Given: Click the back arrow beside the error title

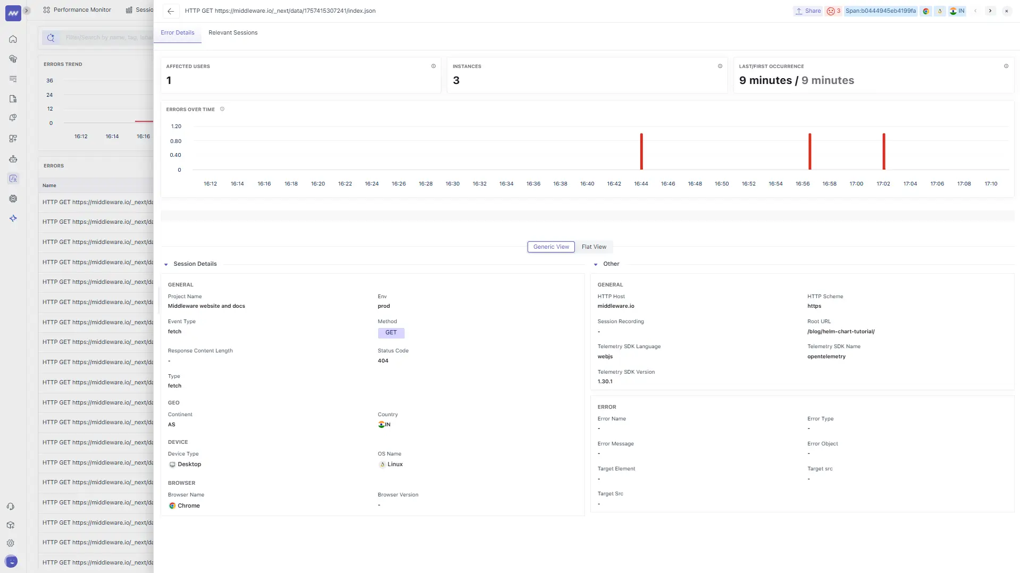Looking at the screenshot, I should pos(171,11).
